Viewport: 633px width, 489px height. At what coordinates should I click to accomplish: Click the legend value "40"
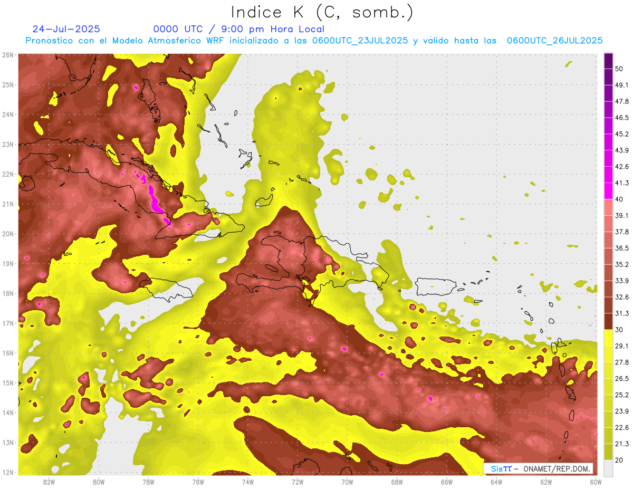619,199
